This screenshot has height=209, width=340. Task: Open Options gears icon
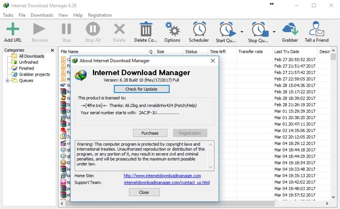point(172,29)
